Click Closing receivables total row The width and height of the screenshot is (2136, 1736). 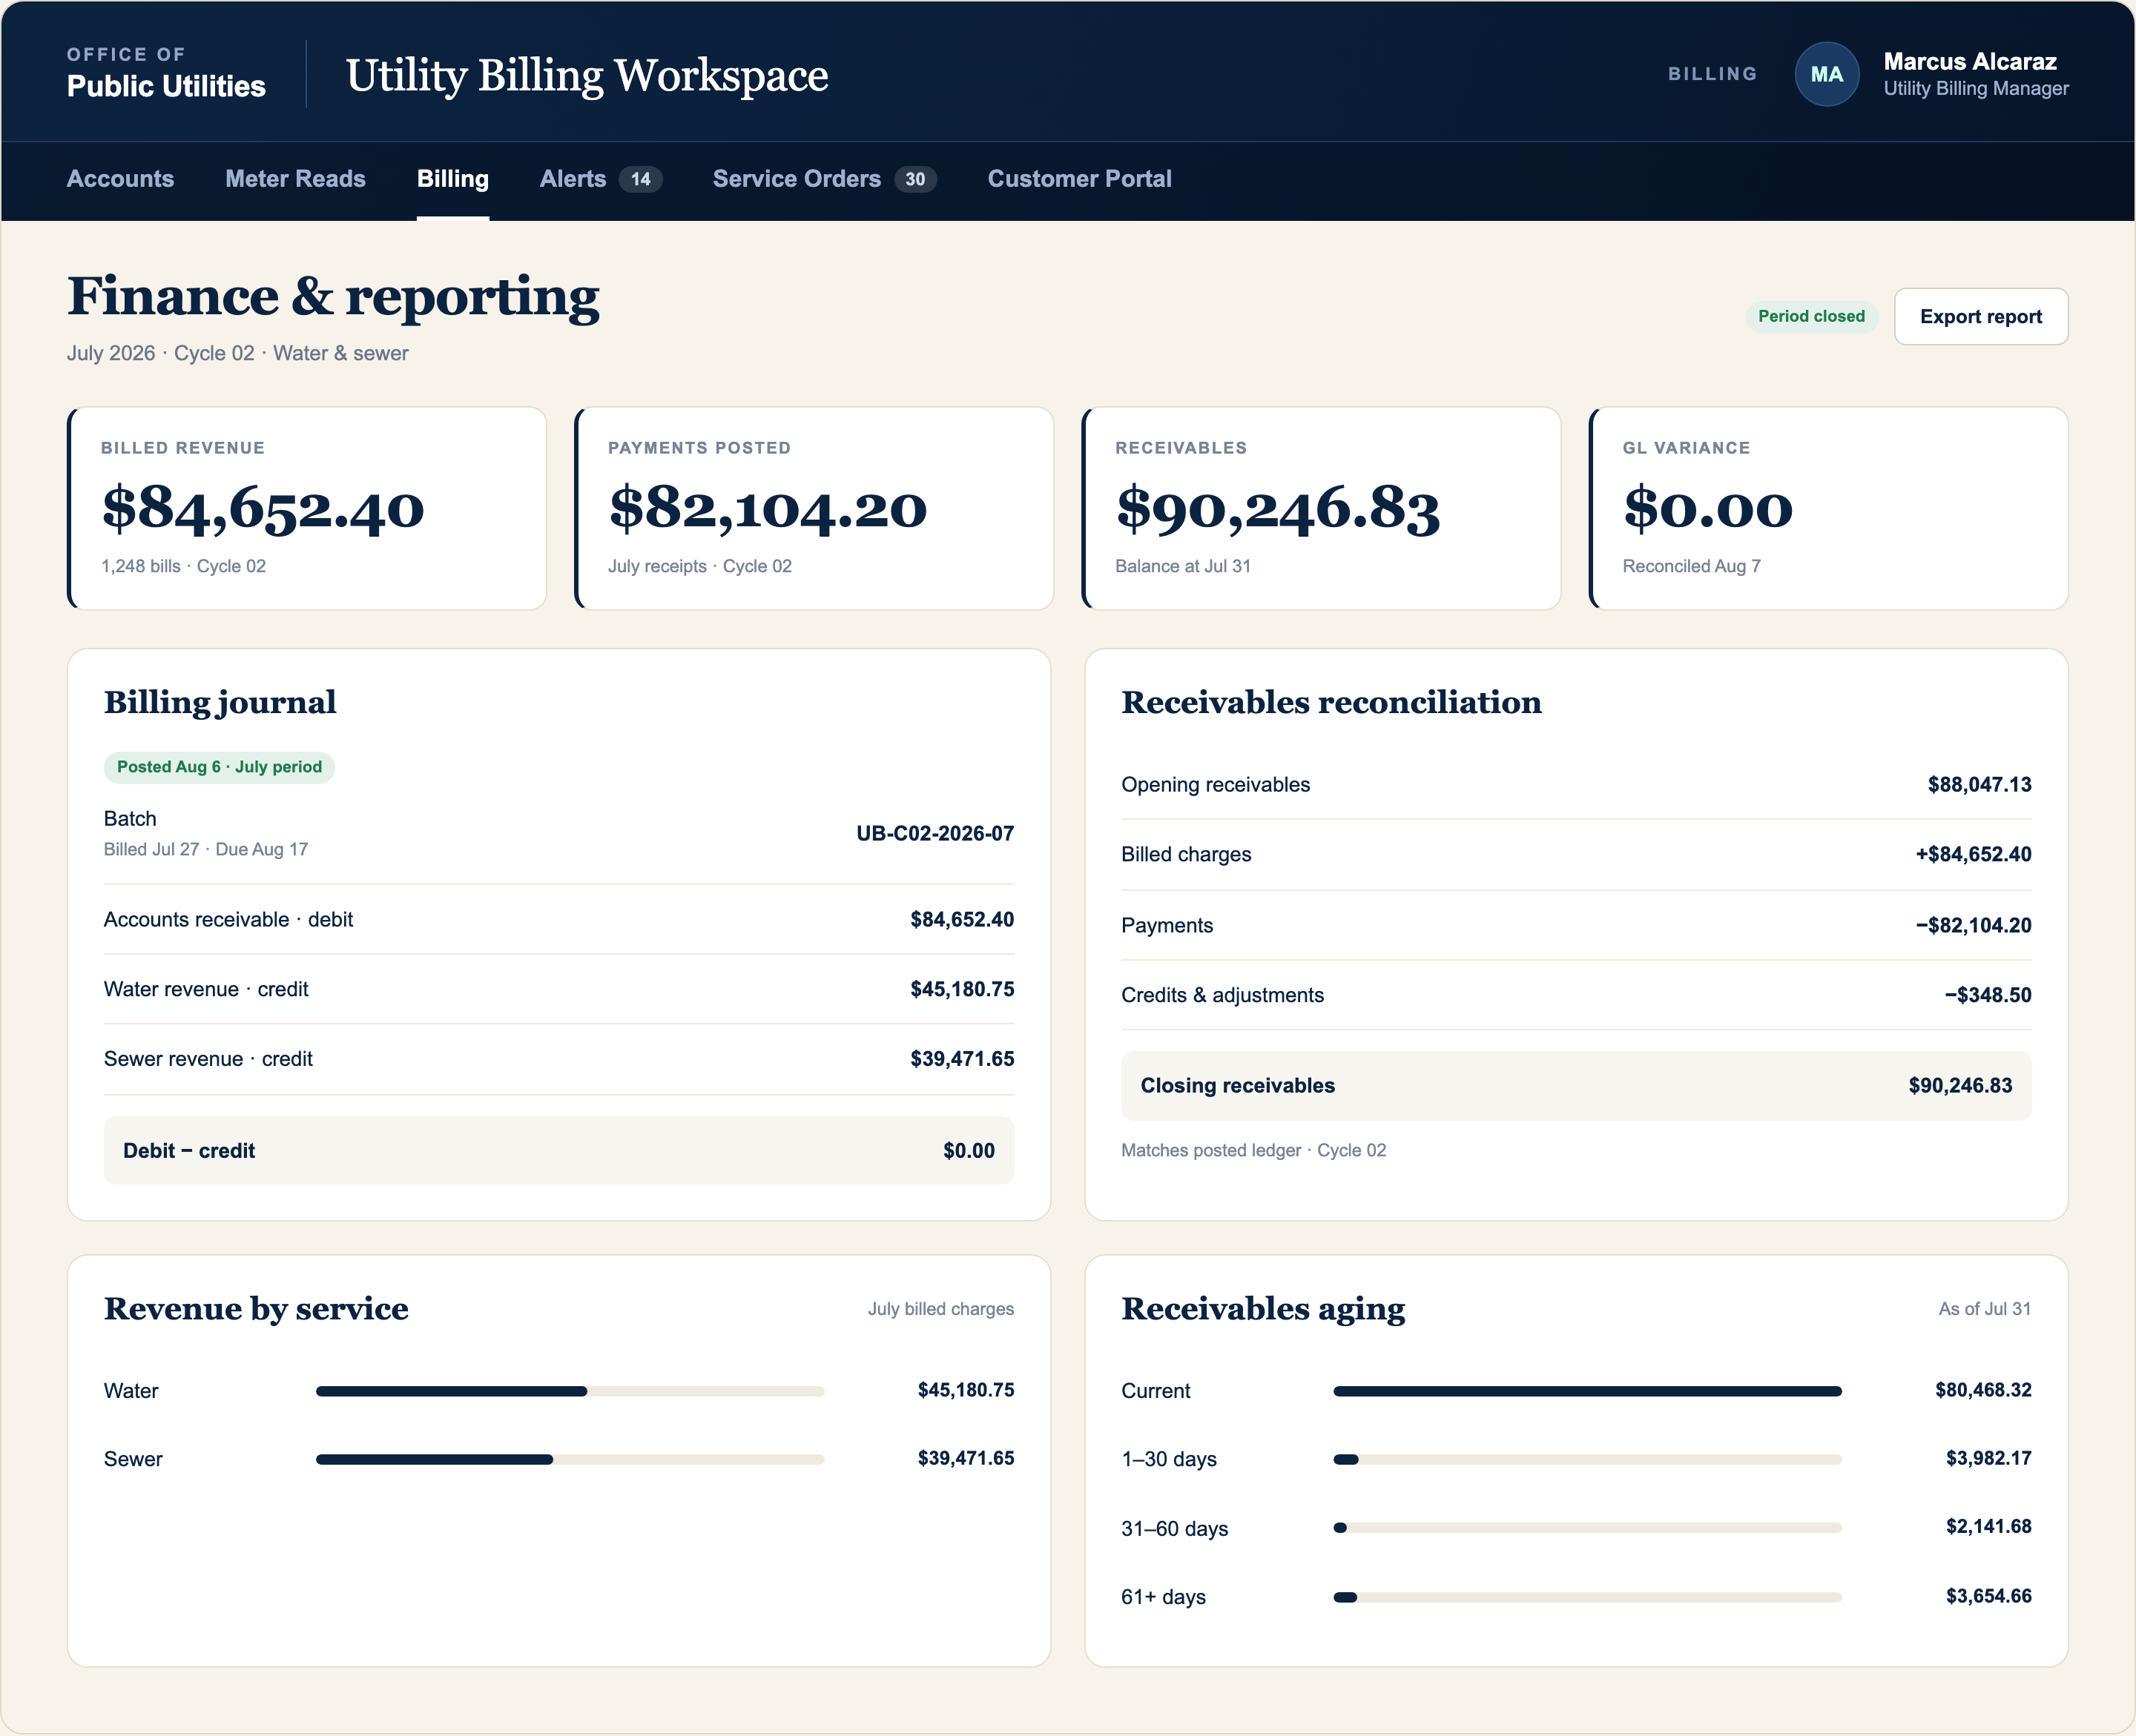tap(1576, 1086)
